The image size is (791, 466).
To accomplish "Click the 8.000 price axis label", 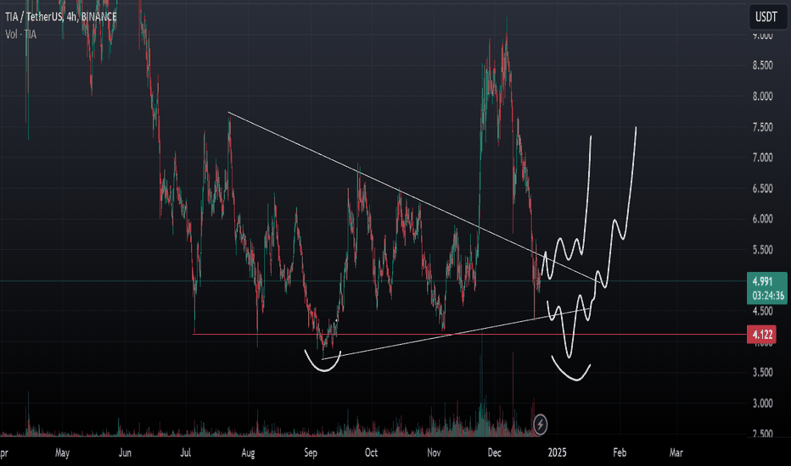I will 762,97.
